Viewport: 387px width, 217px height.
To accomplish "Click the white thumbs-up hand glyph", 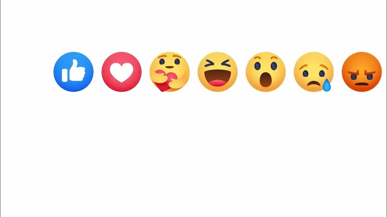I will point(73,71).
